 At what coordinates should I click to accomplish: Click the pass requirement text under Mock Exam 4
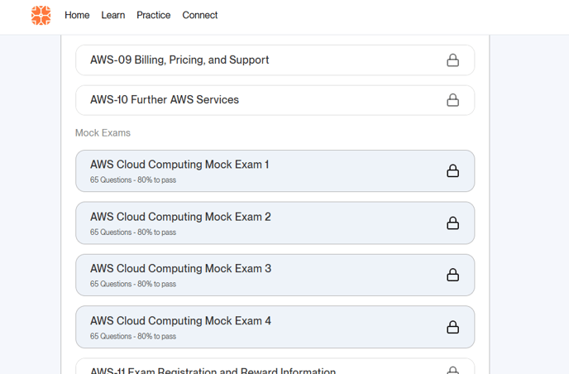[133, 337]
